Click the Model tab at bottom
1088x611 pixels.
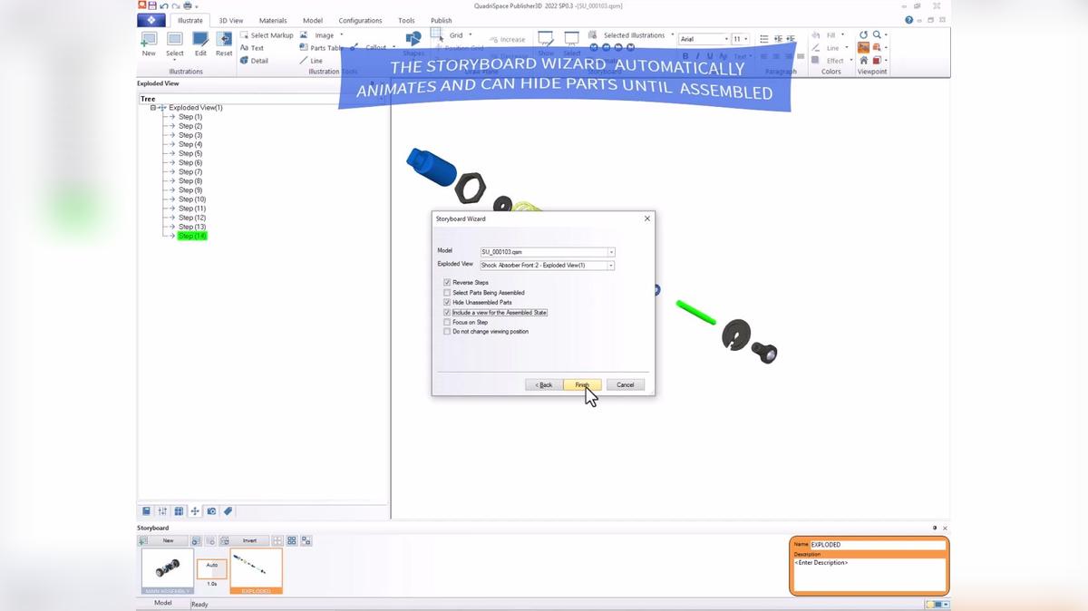point(162,603)
